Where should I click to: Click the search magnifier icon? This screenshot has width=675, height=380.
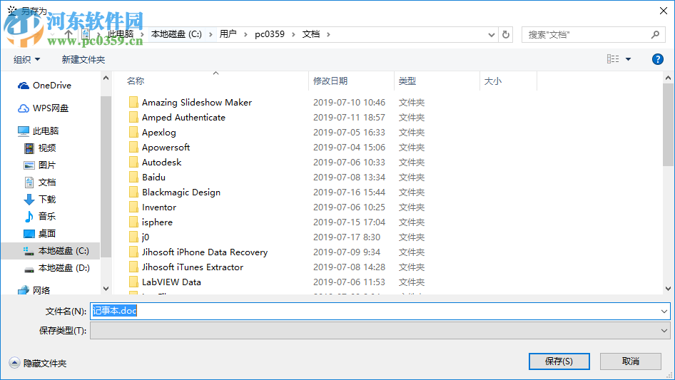[x=655, y=34]
